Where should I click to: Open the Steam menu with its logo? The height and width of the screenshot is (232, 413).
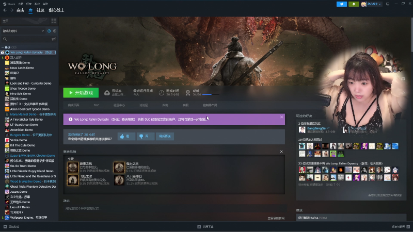point(9,4)
